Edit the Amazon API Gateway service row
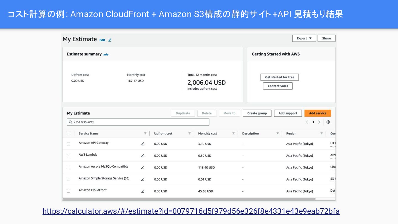 143,144
